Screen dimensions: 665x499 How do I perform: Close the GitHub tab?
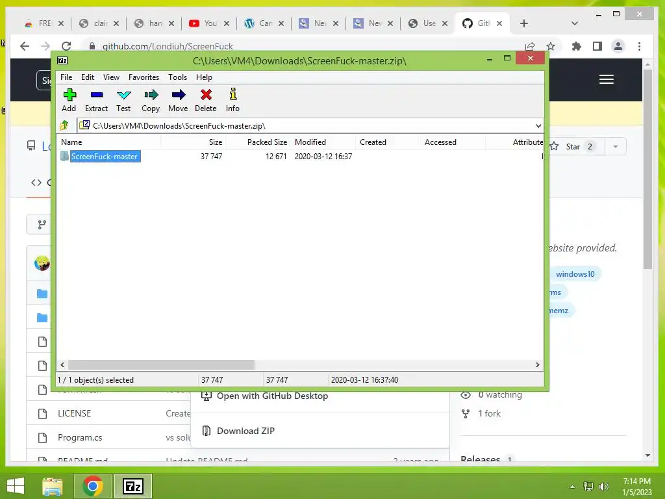tap(499, 23)
